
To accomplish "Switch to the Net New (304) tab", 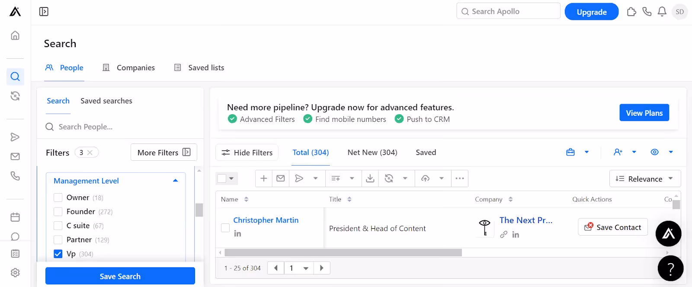I will click(372, 153).
